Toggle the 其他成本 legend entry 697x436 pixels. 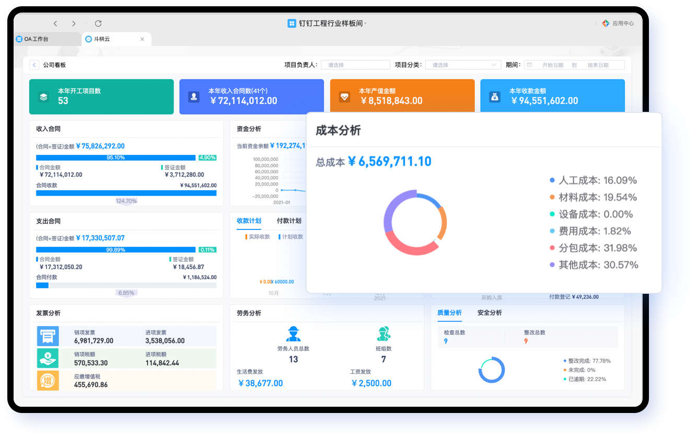click(594, 265)
